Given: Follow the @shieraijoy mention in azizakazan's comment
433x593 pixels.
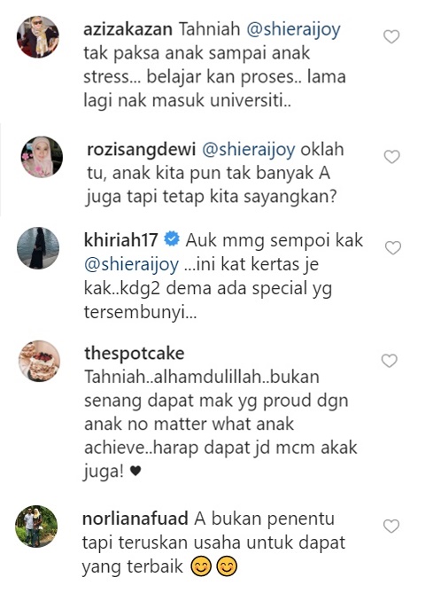Looking at the screenshot, I should click(294, 30).
